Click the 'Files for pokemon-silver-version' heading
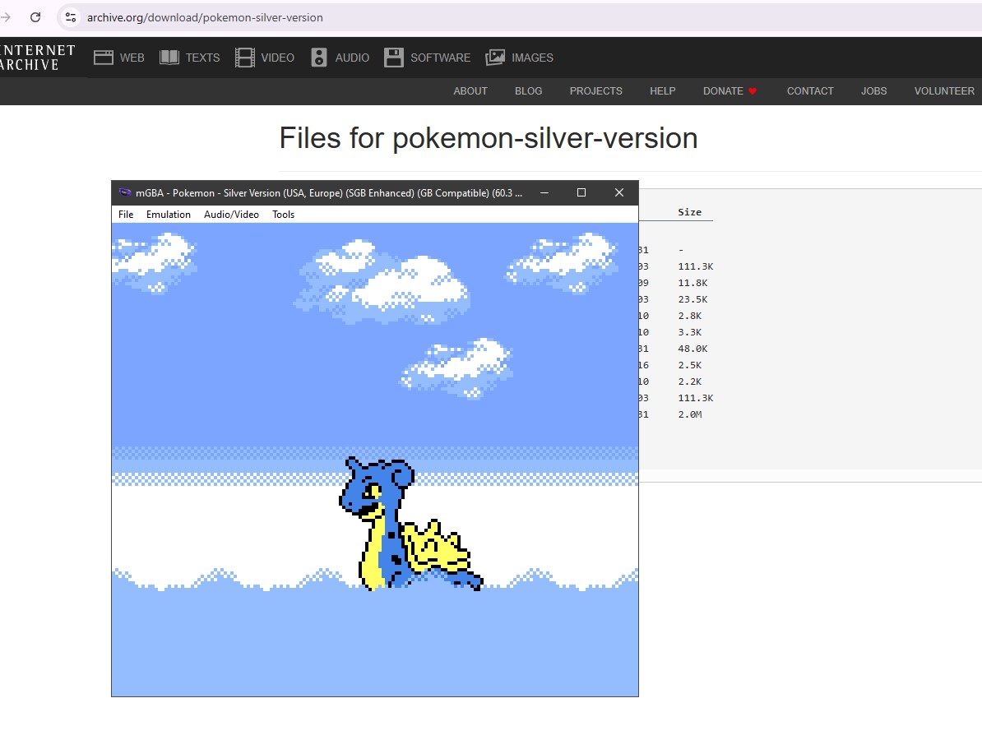Screen dimensions: 982x749 click(489, 138)
